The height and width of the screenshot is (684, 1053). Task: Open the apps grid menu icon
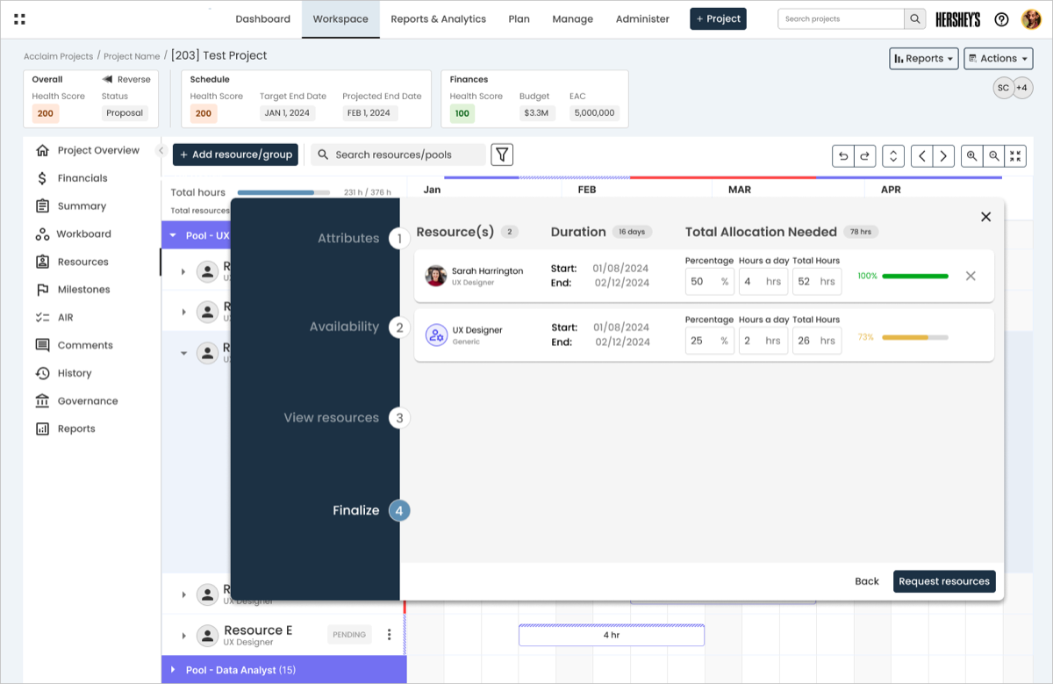coord(19,18)
